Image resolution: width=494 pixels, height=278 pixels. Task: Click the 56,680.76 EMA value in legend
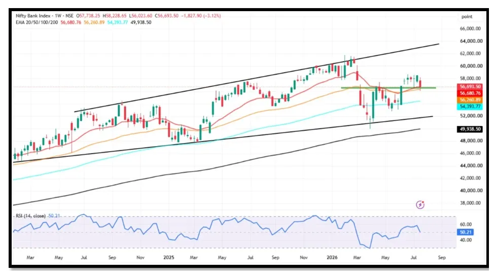coord(71,22)
